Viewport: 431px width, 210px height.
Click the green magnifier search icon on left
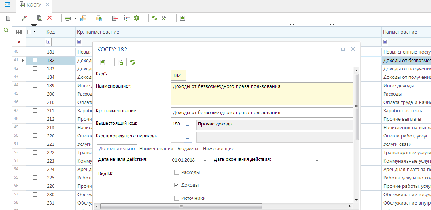click(5, 30)
